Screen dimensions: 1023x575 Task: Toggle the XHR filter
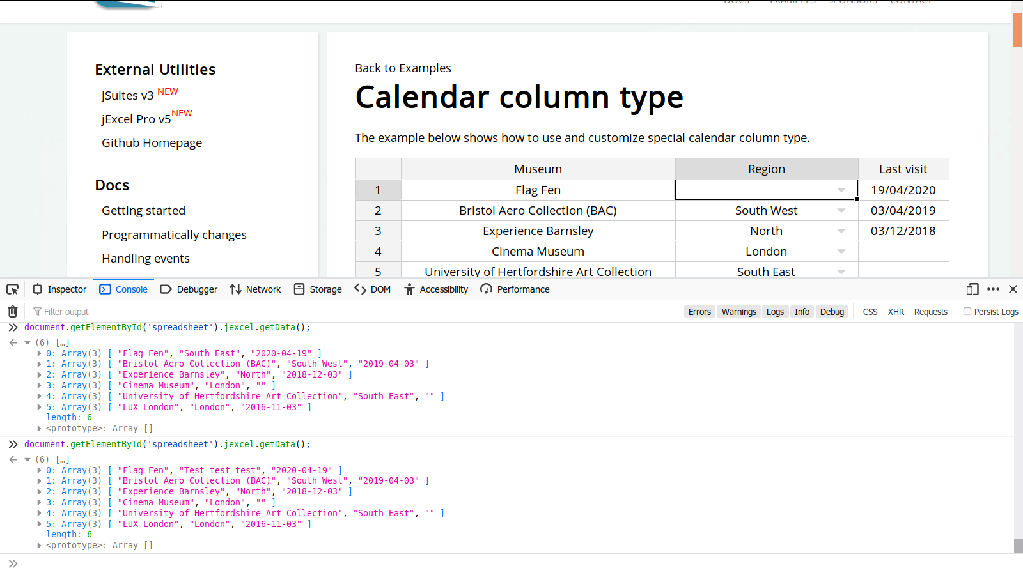coord(896,312)
